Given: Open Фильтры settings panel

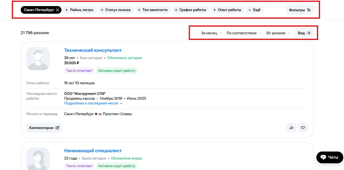Looking at the screenshot, I should click(300, 10).
